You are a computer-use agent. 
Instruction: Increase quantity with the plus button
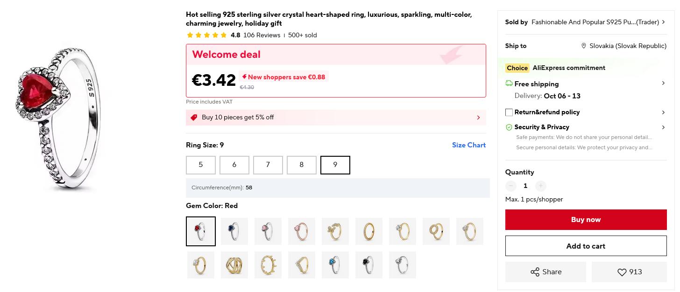click(540, 186)
